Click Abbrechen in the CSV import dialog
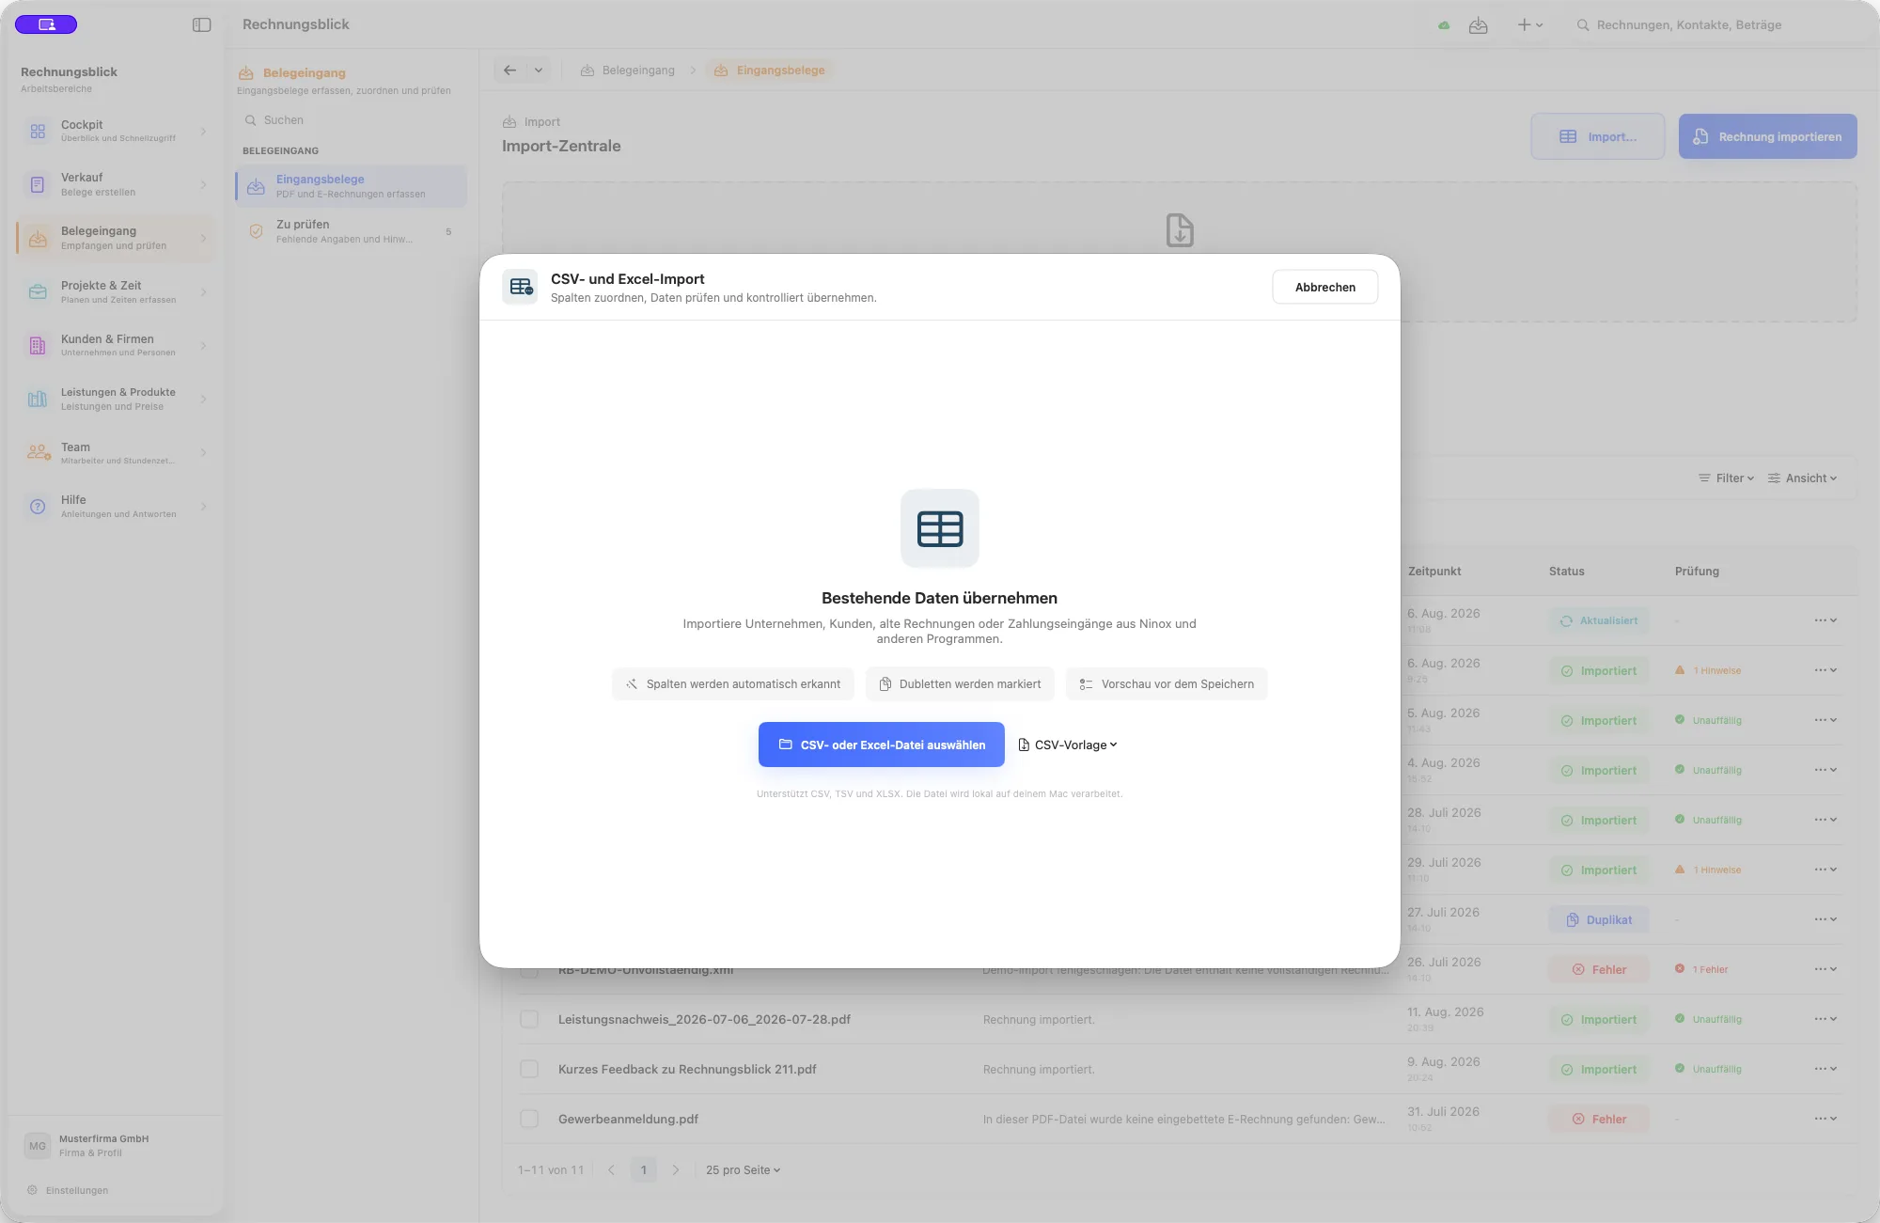 [x=1325, y=288]
